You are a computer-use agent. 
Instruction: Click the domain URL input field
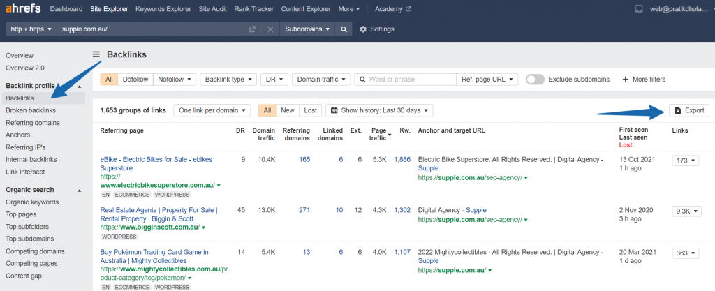pyautogui.click(x=153, y=29)
